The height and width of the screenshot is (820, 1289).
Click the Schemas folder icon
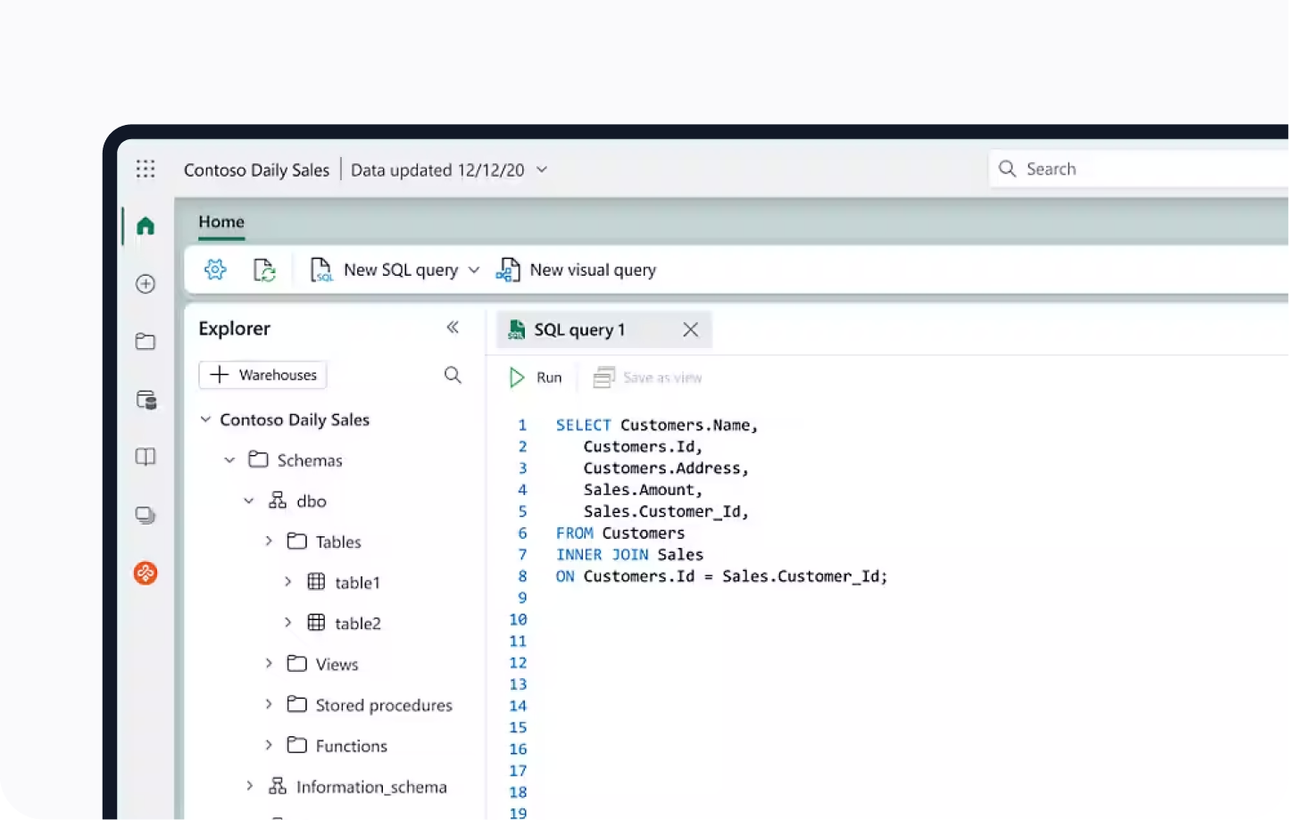(258, 460)
